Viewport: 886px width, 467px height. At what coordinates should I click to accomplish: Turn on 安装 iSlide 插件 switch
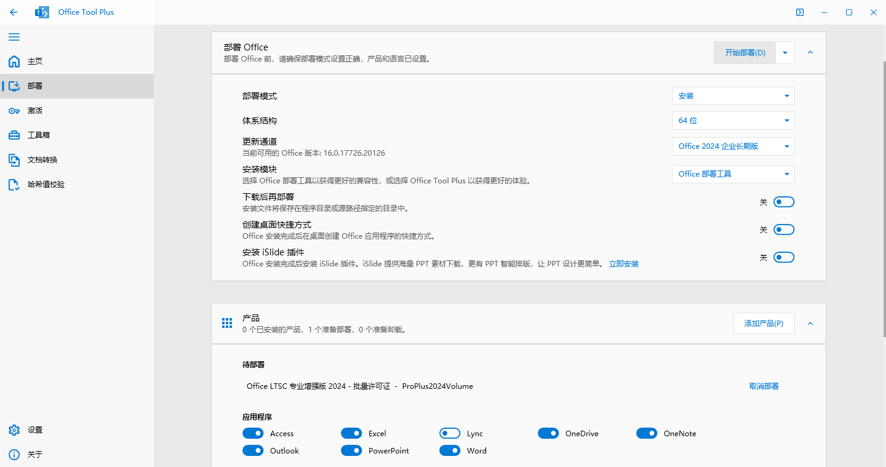tap(784, 257)
